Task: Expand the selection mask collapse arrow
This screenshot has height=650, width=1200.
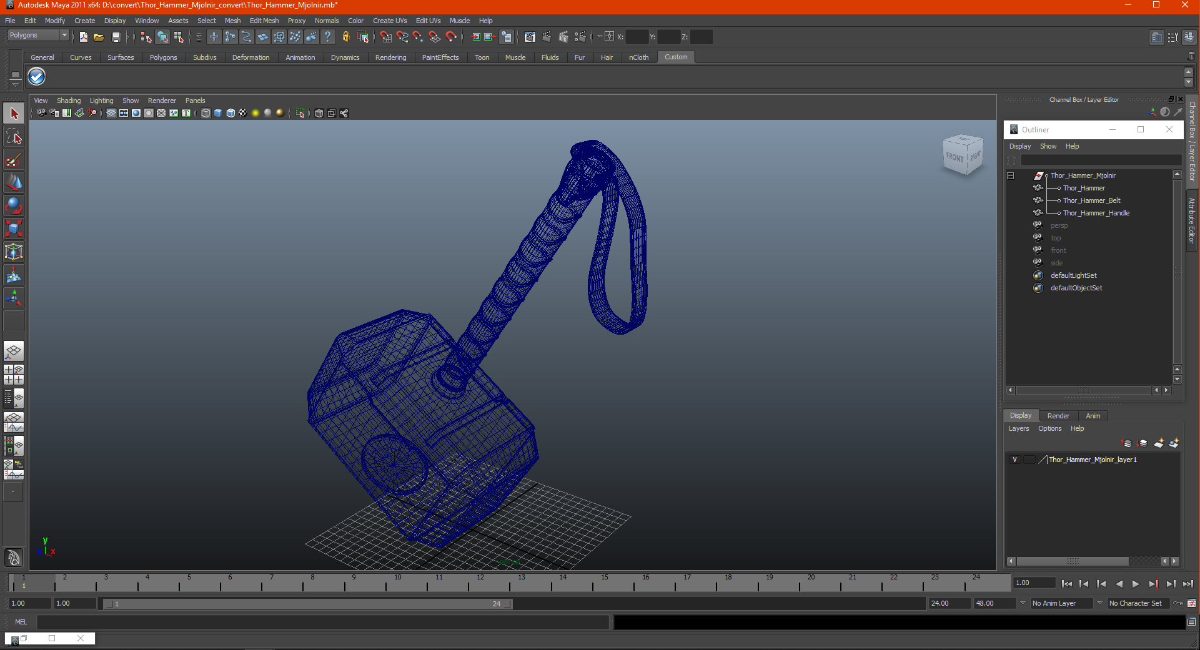Action: 199,37
